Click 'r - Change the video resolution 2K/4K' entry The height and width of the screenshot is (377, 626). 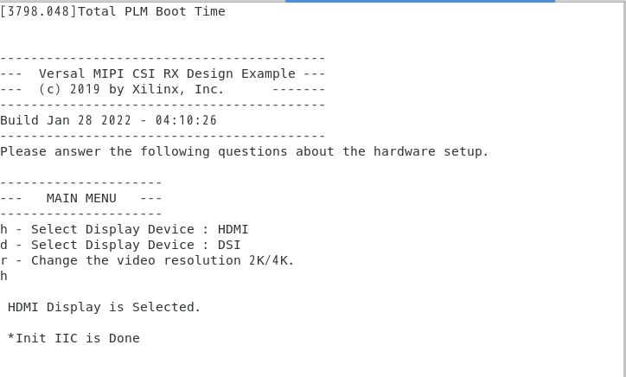[147, 261]
